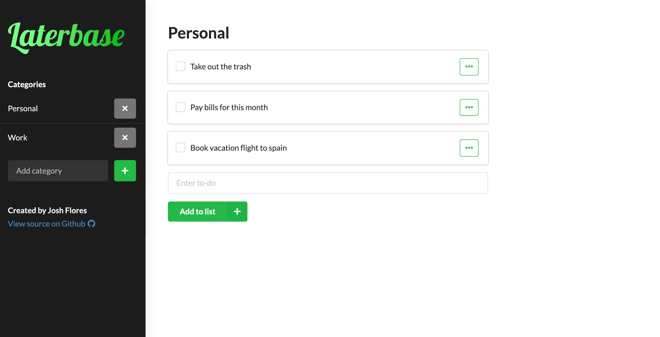Click the Categories sidebar heading
This screenshot has height=337, width=660.
point(27,84)
